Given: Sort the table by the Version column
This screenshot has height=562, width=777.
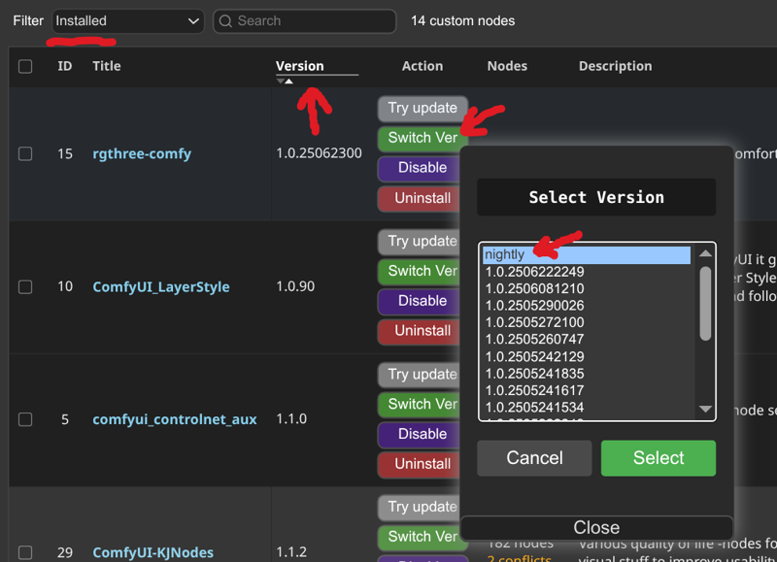Looking at the screenshot, I should [x=300, y=66].
